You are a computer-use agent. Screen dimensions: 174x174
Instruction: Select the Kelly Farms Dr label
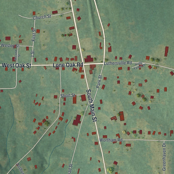(140, 66)
